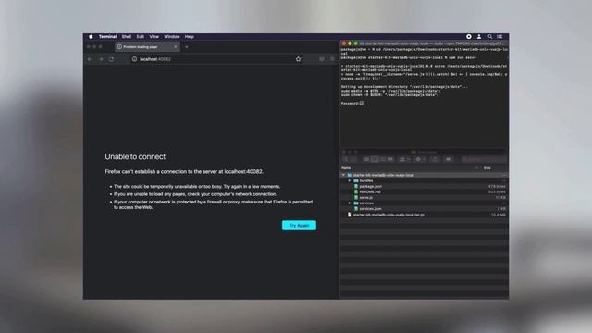
Task: Switch Finder to icon view
Action: click(x=366, y=159)
